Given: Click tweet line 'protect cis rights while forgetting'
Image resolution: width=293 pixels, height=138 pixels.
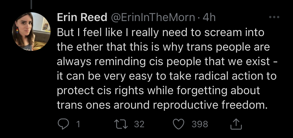Looking at the screenshot, I should pos(159,90).
